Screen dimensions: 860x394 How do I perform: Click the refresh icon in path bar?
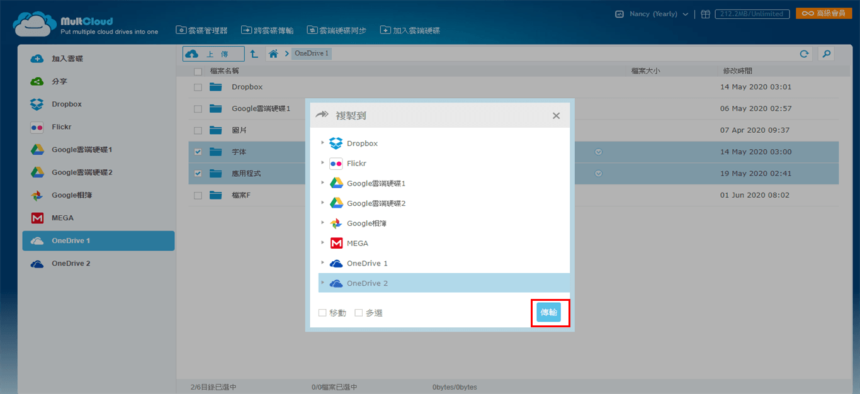coord(804,54)
